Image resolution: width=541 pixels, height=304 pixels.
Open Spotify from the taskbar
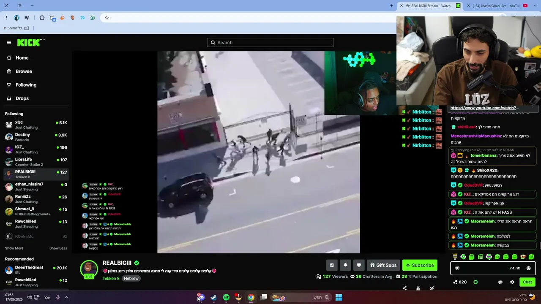point(226,297)
